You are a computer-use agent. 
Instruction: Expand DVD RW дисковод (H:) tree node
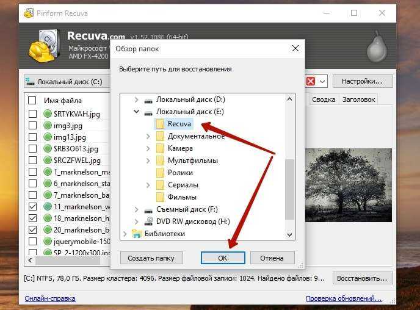(x=136, y=222)
